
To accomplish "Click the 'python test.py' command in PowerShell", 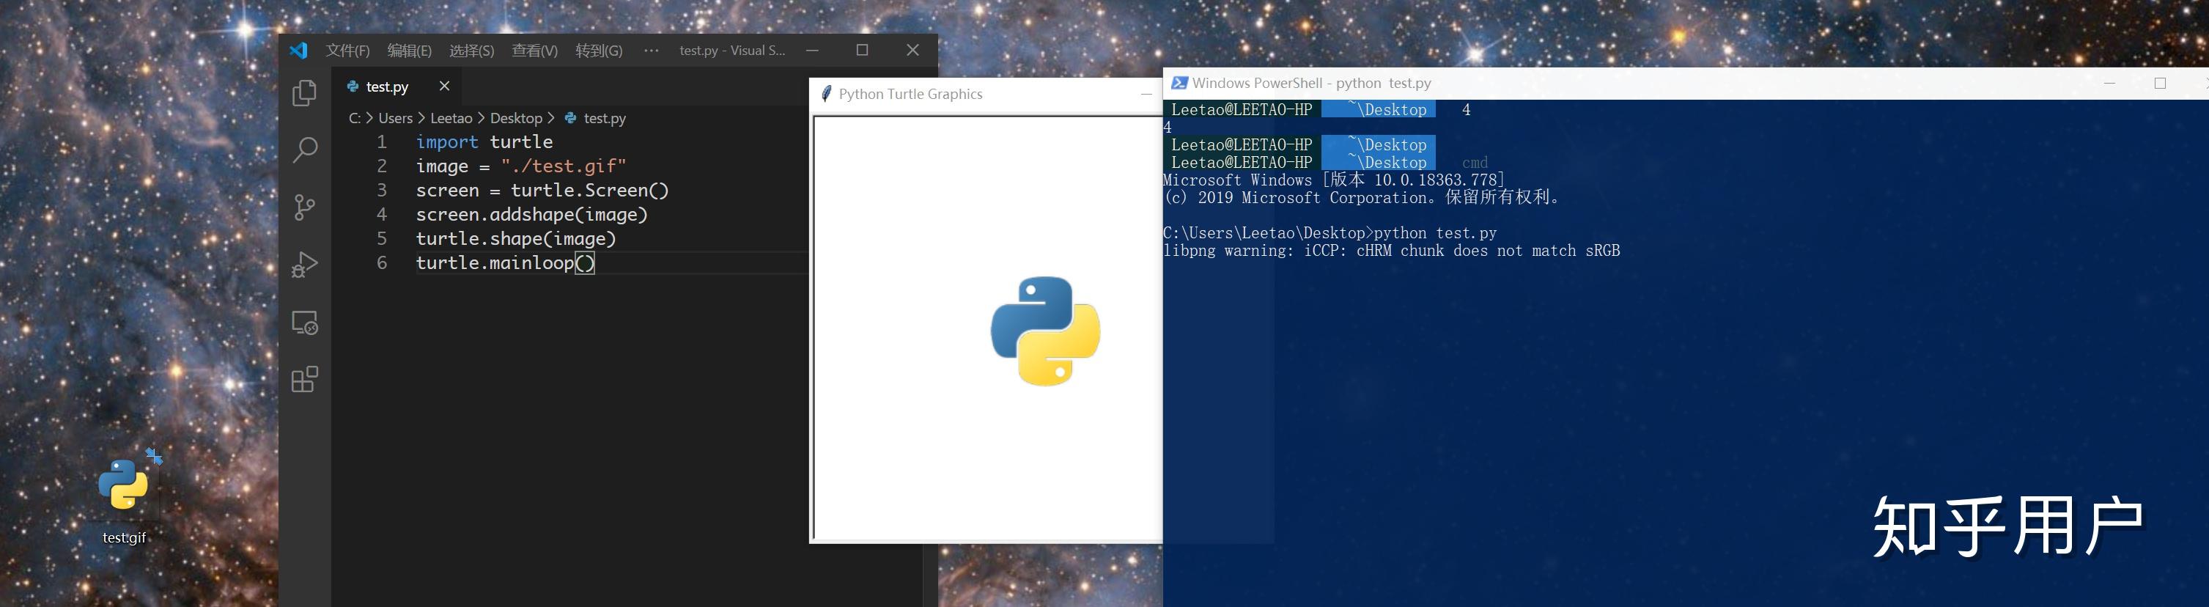I will 1434,233.
